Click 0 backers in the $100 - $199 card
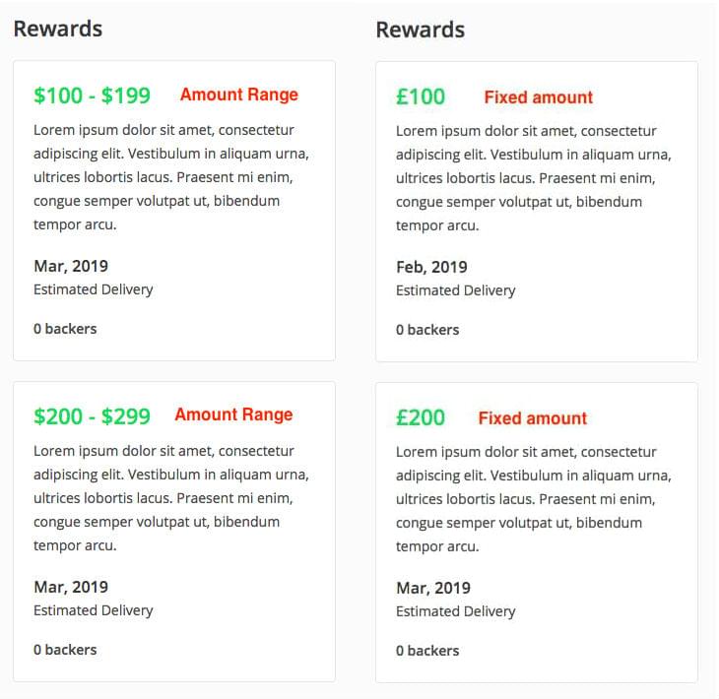Screen dimensions: 719x699 (65, 329)
